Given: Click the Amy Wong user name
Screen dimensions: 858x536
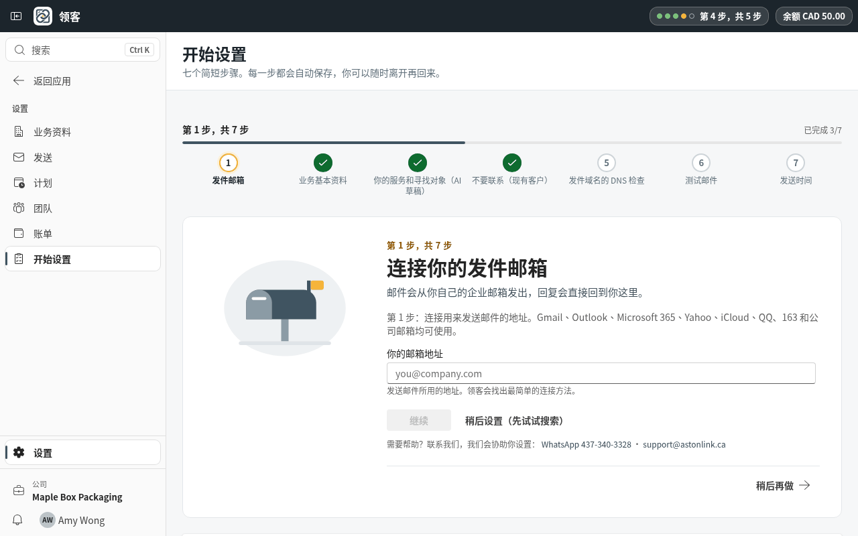Looking at the screenshot, I should (x=82, y=520).
